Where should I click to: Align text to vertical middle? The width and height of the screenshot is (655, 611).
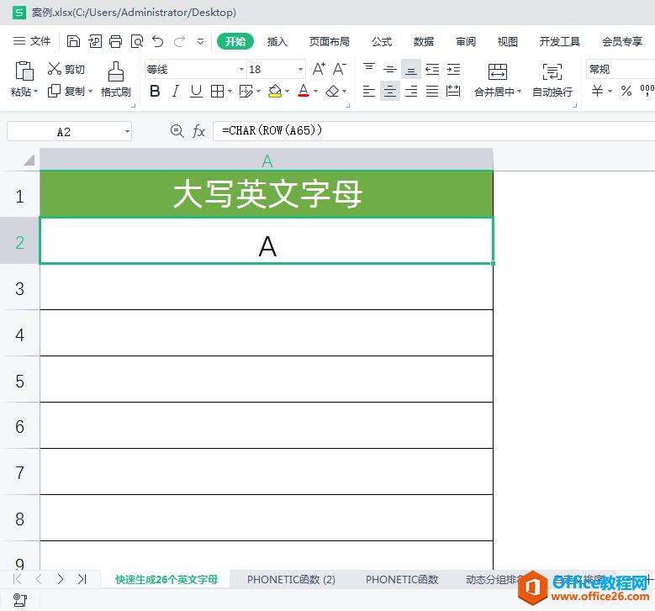click(390, 69)
